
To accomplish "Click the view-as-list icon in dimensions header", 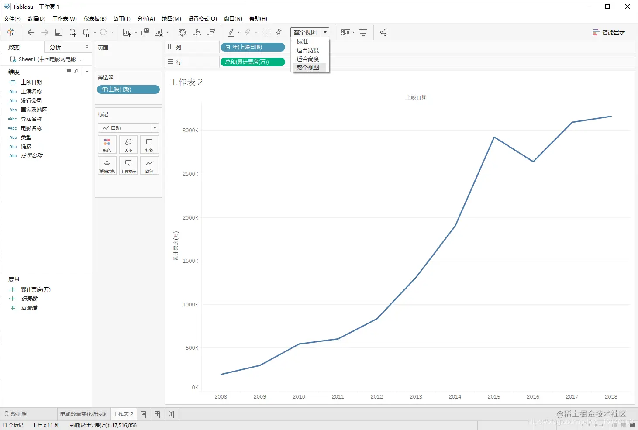I will tap(68, 72).
